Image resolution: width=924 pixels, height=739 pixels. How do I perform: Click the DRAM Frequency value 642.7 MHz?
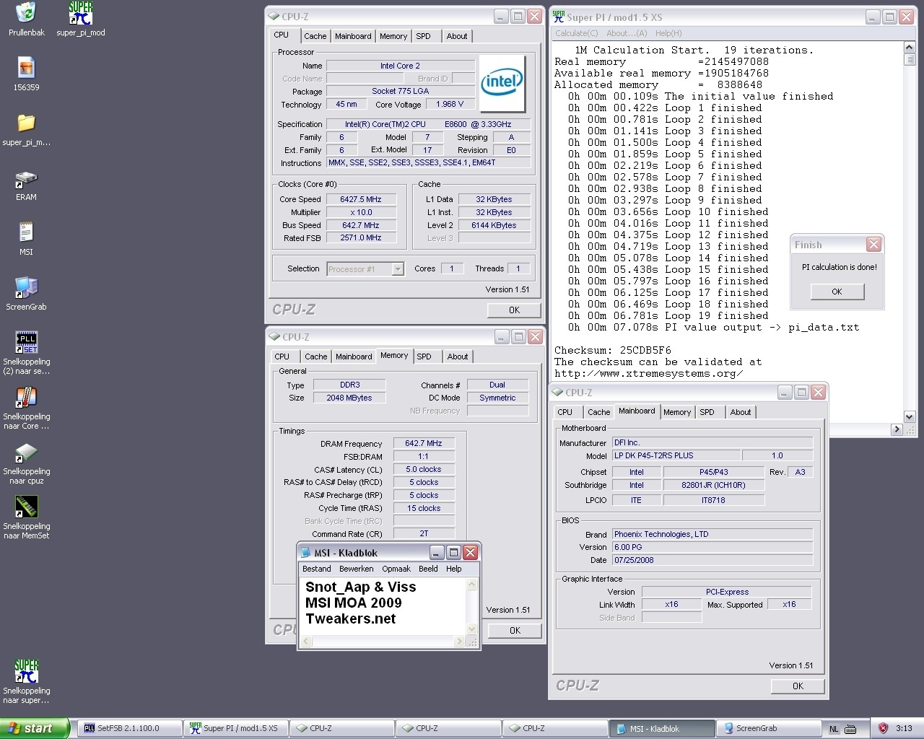(x=424, y=443)
